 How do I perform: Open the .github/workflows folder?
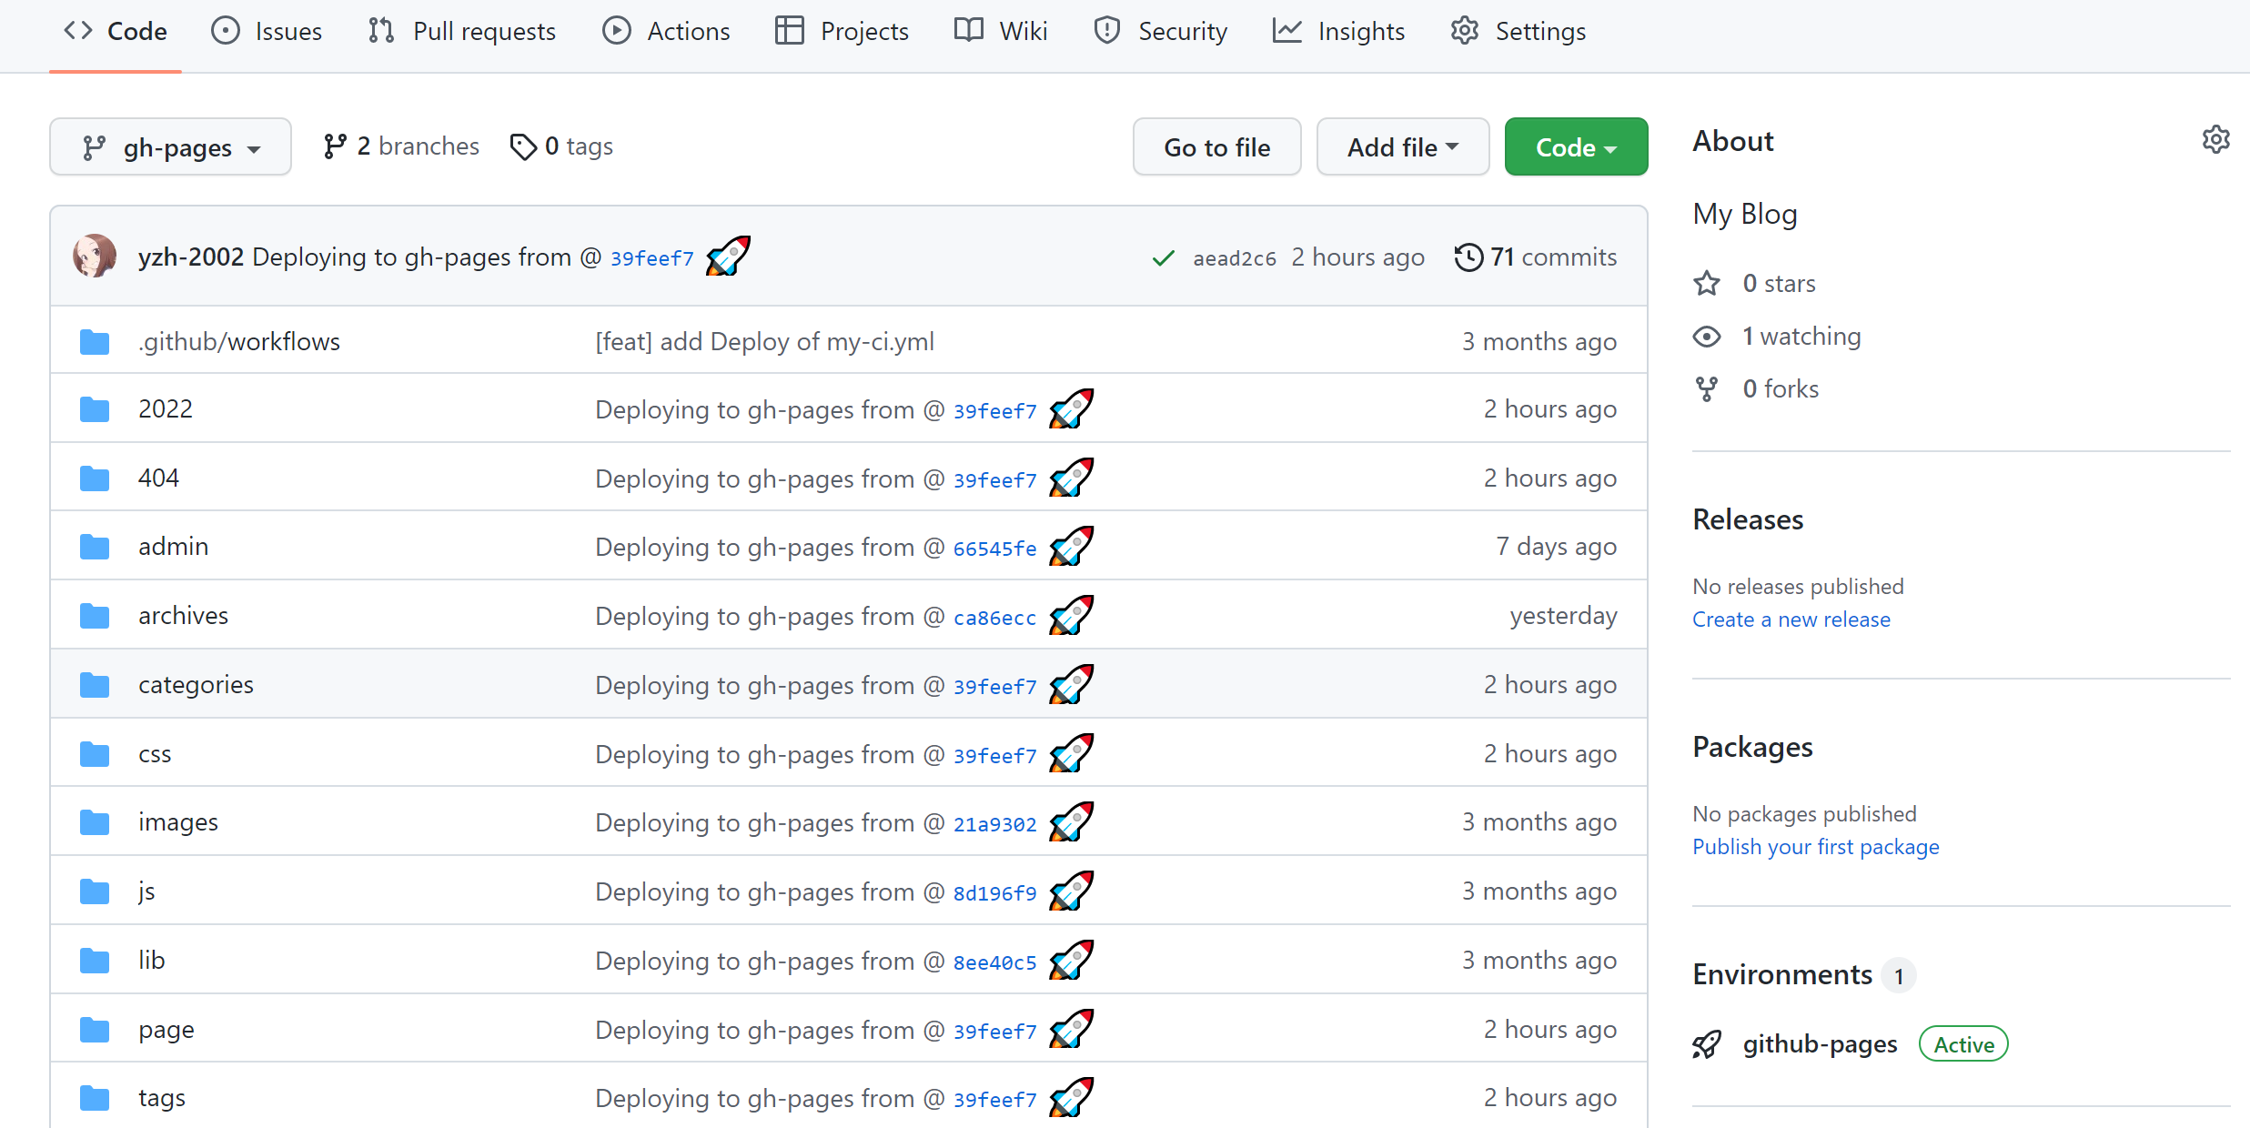[x=238, y=342]
